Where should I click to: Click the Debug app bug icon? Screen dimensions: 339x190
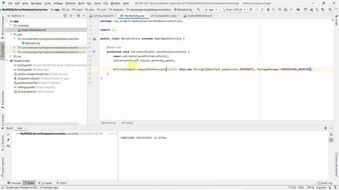268,9
